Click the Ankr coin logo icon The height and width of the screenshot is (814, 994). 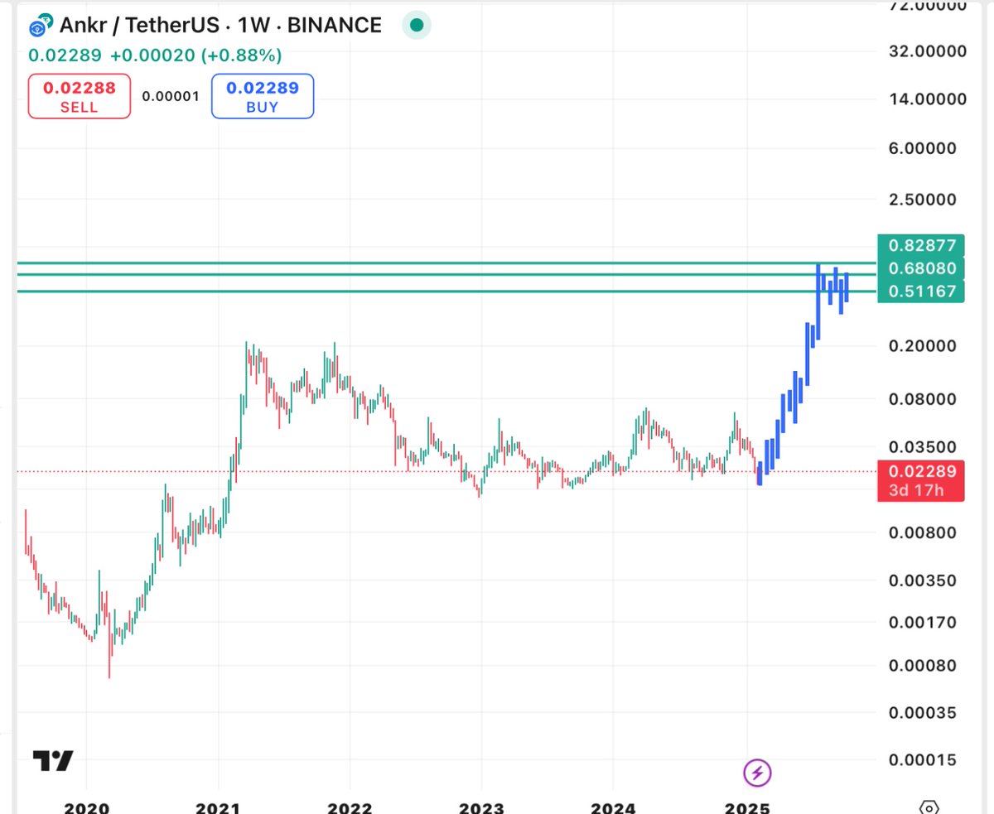click(41, 26)
